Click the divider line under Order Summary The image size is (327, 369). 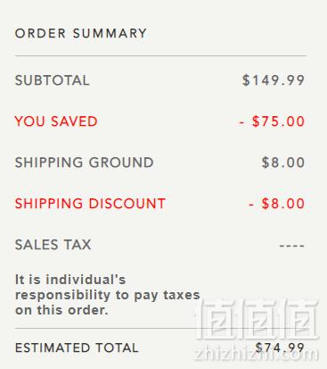[160, 55]
